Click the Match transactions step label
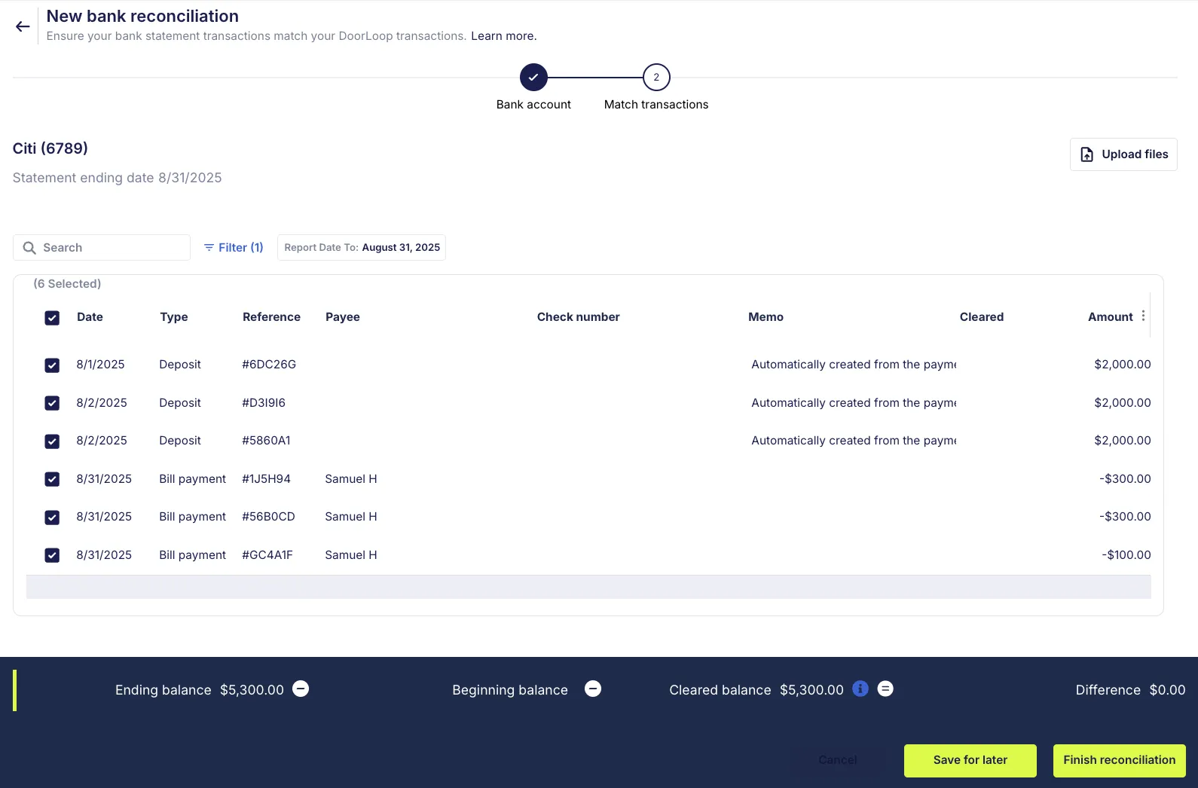 (656, 105)
